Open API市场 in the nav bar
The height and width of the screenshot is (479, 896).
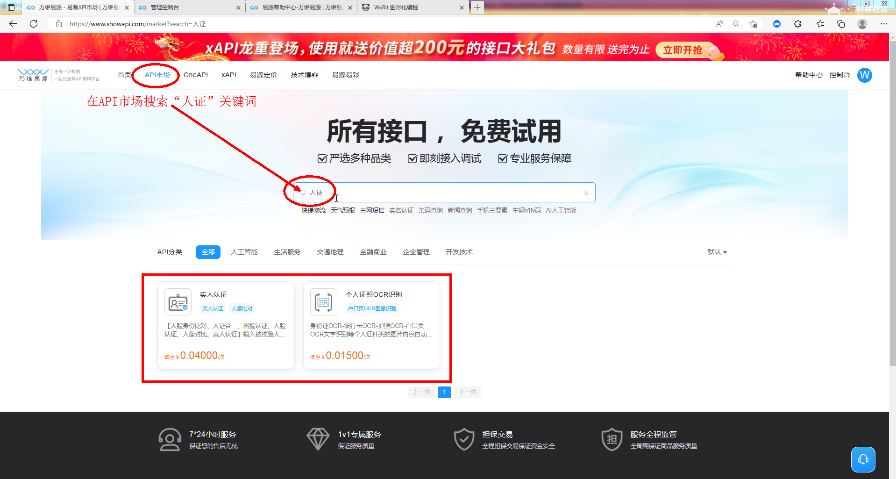click(x=157, y=75)
